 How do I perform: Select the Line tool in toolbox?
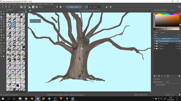point(4,17)
